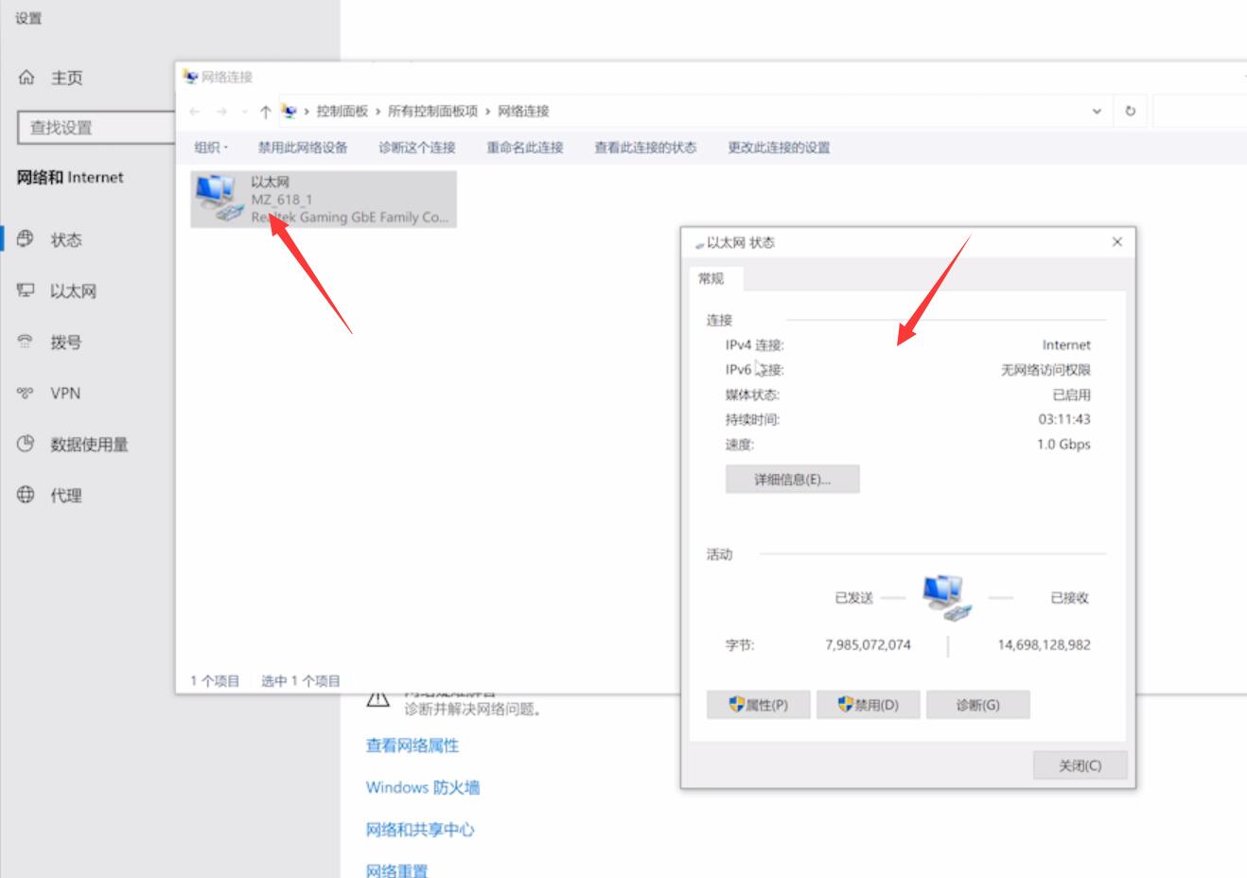Click the 诊断(G) diagnose button
The image size is (1247, 878).
(x=978, y=705)
